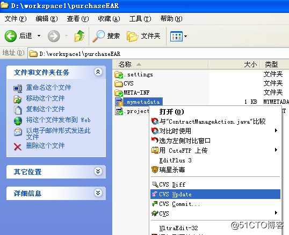The width and height of the screenshot is (289, 235).
Task: Click 以电子邮件形式发送此文件 link
Action: click(x=58, y=133)
